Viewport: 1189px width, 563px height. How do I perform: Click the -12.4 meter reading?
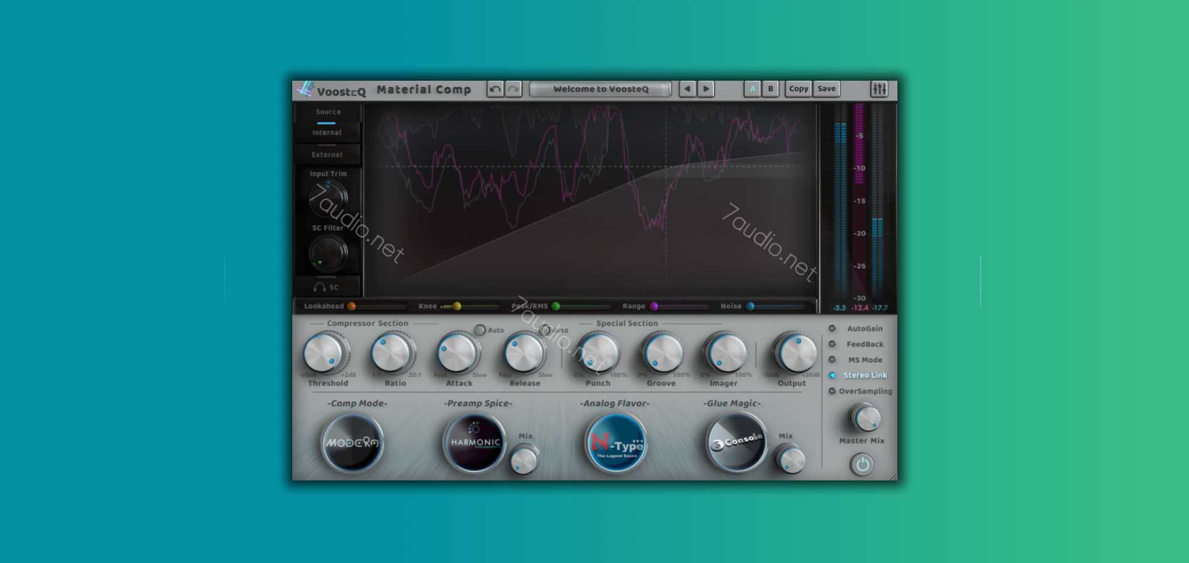[860, 308]
